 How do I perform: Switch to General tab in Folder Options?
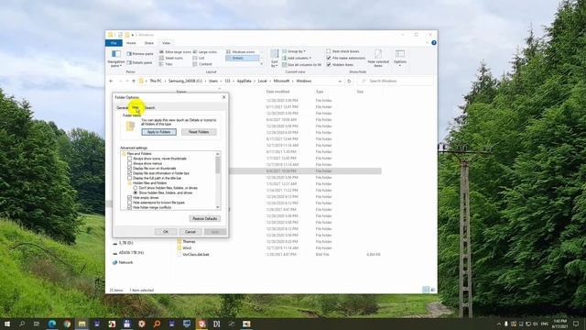point(122,107)
